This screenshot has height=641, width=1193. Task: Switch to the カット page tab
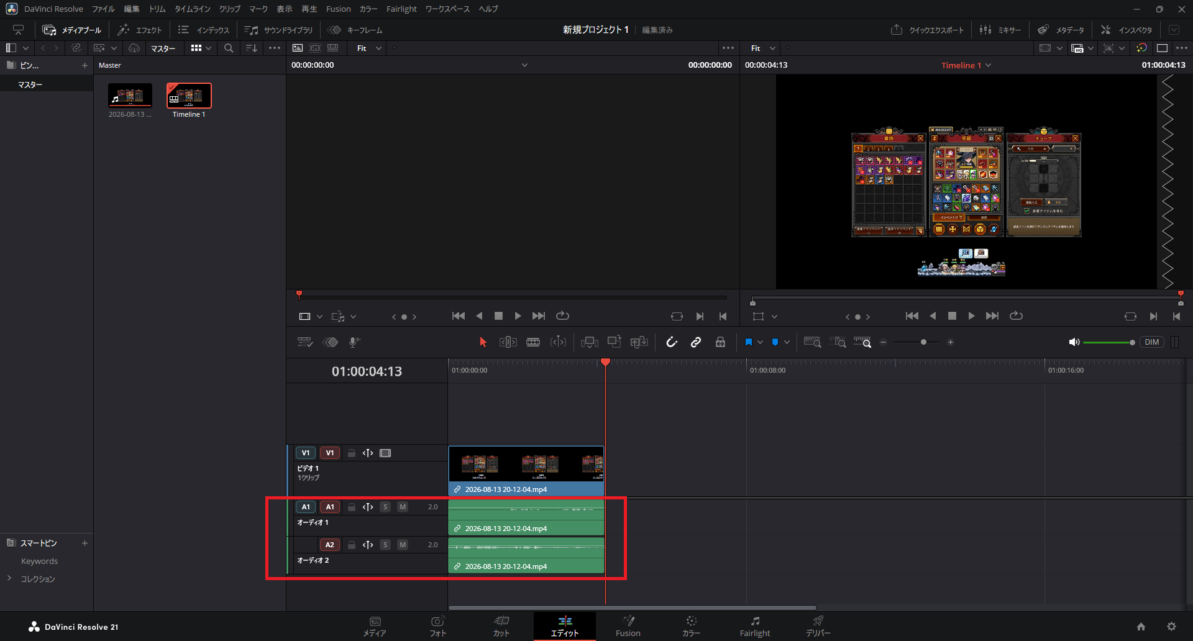501,626
